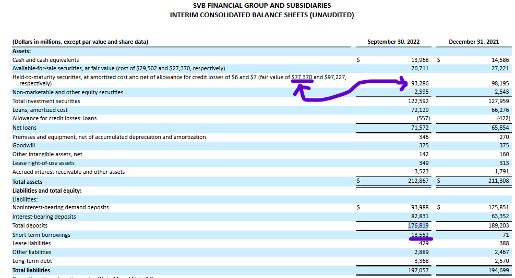Click the intangible assets value 142

click(x=424, y=154)
